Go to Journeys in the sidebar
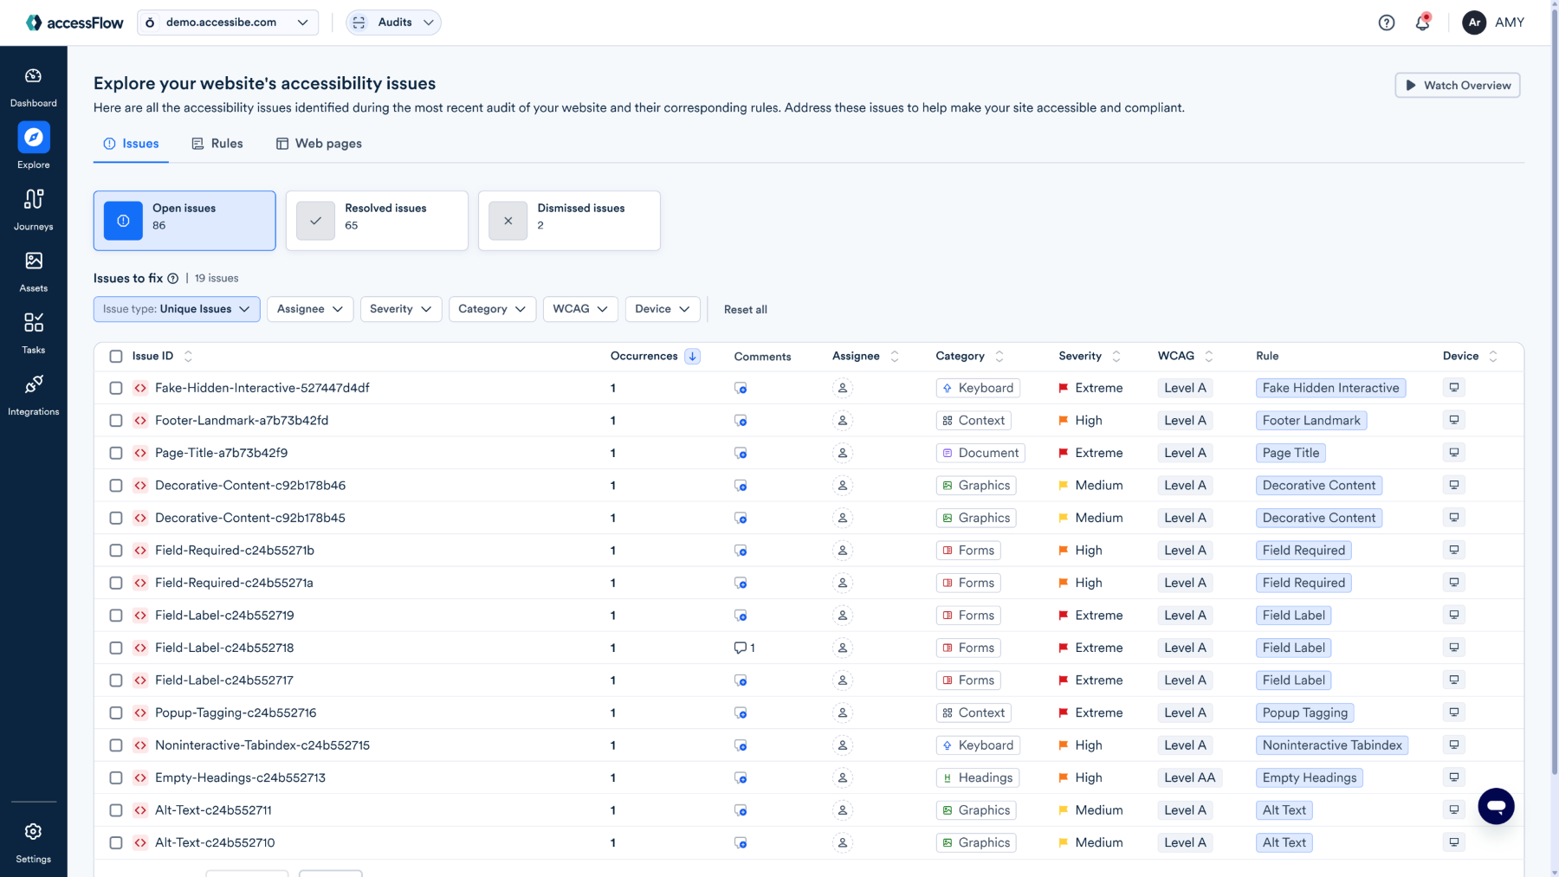The width and height of the screenshot is (1559, 877). [33, 210]
